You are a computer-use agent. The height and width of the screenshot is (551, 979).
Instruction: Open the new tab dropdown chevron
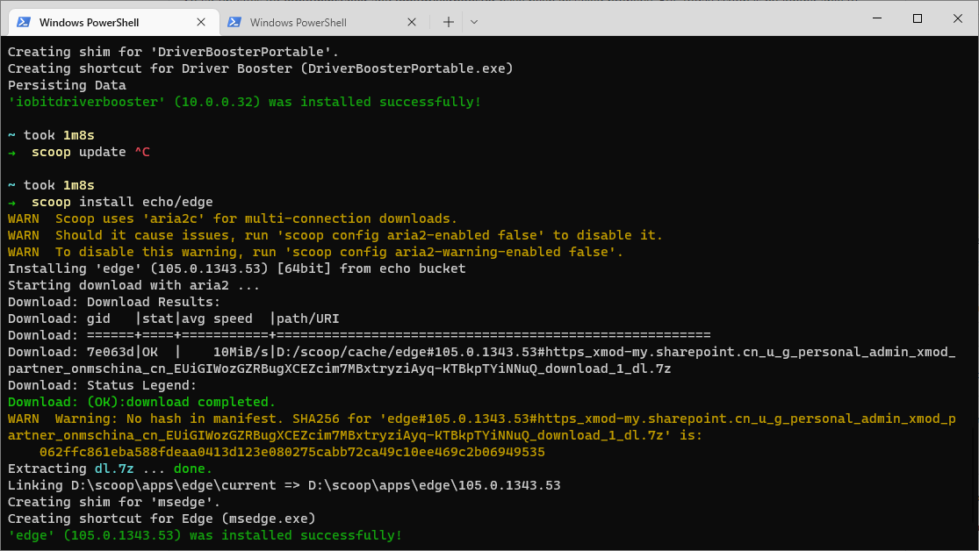coord(473,22)
